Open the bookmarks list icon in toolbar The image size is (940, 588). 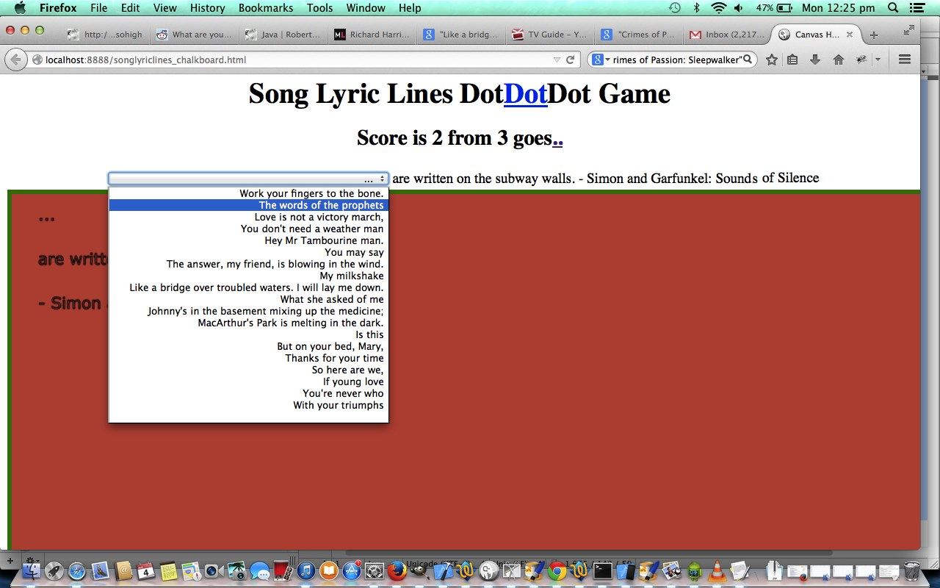(x=792, y=60)
